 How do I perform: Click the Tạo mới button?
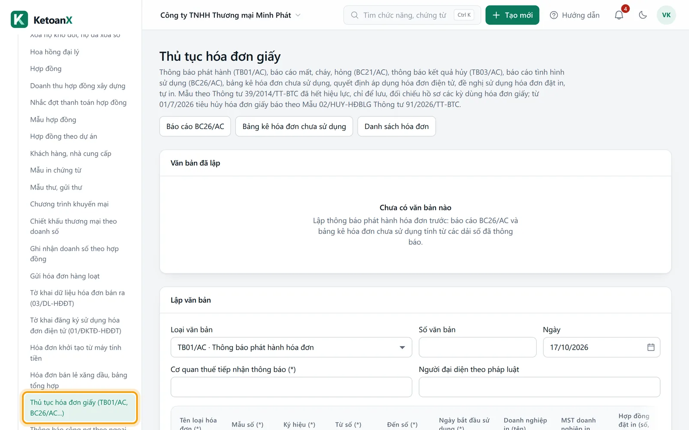(x=512, y=15)
